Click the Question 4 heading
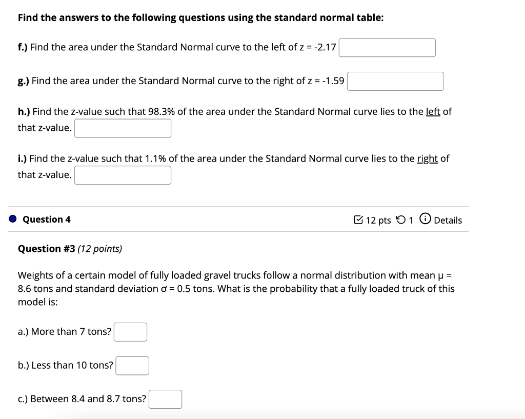 click(46, 219)
